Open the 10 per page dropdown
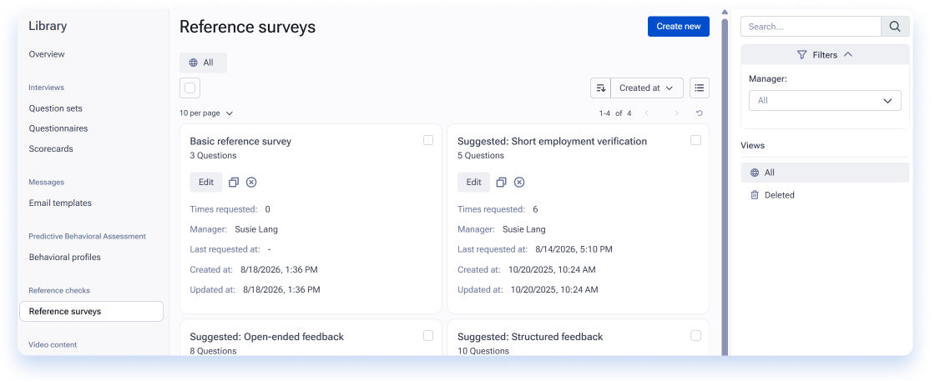Screen dimensions: 935x381 click(x=206, y=113)
